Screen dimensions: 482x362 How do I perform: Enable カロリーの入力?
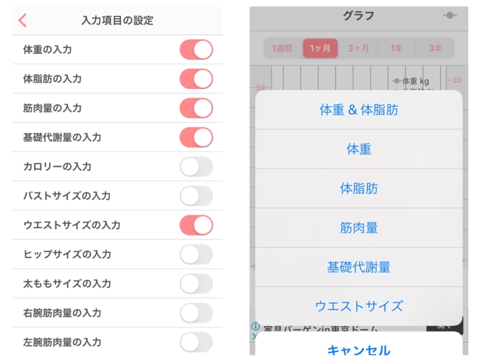[196, 167]
